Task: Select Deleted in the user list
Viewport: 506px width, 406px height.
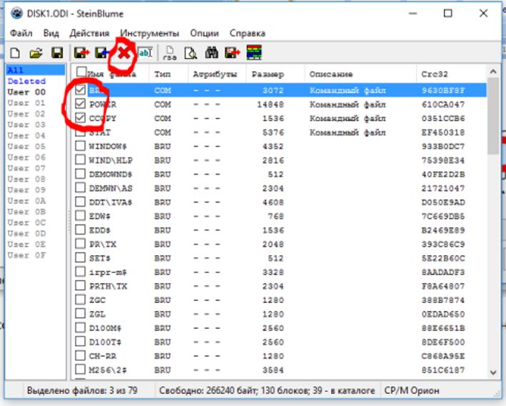Action: point(27,81)
